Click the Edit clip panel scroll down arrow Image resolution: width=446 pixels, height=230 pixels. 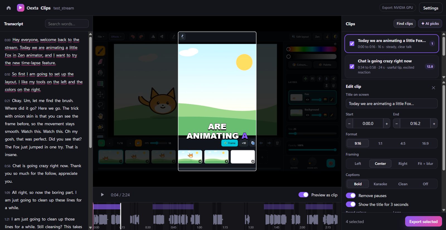click(x=444, y=210)
